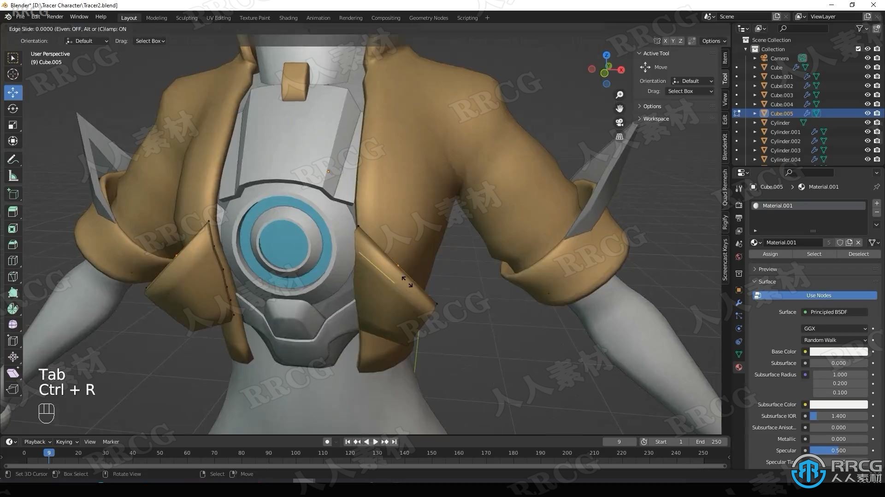
Task: Select the Spin tool
Action: point(13,309)
